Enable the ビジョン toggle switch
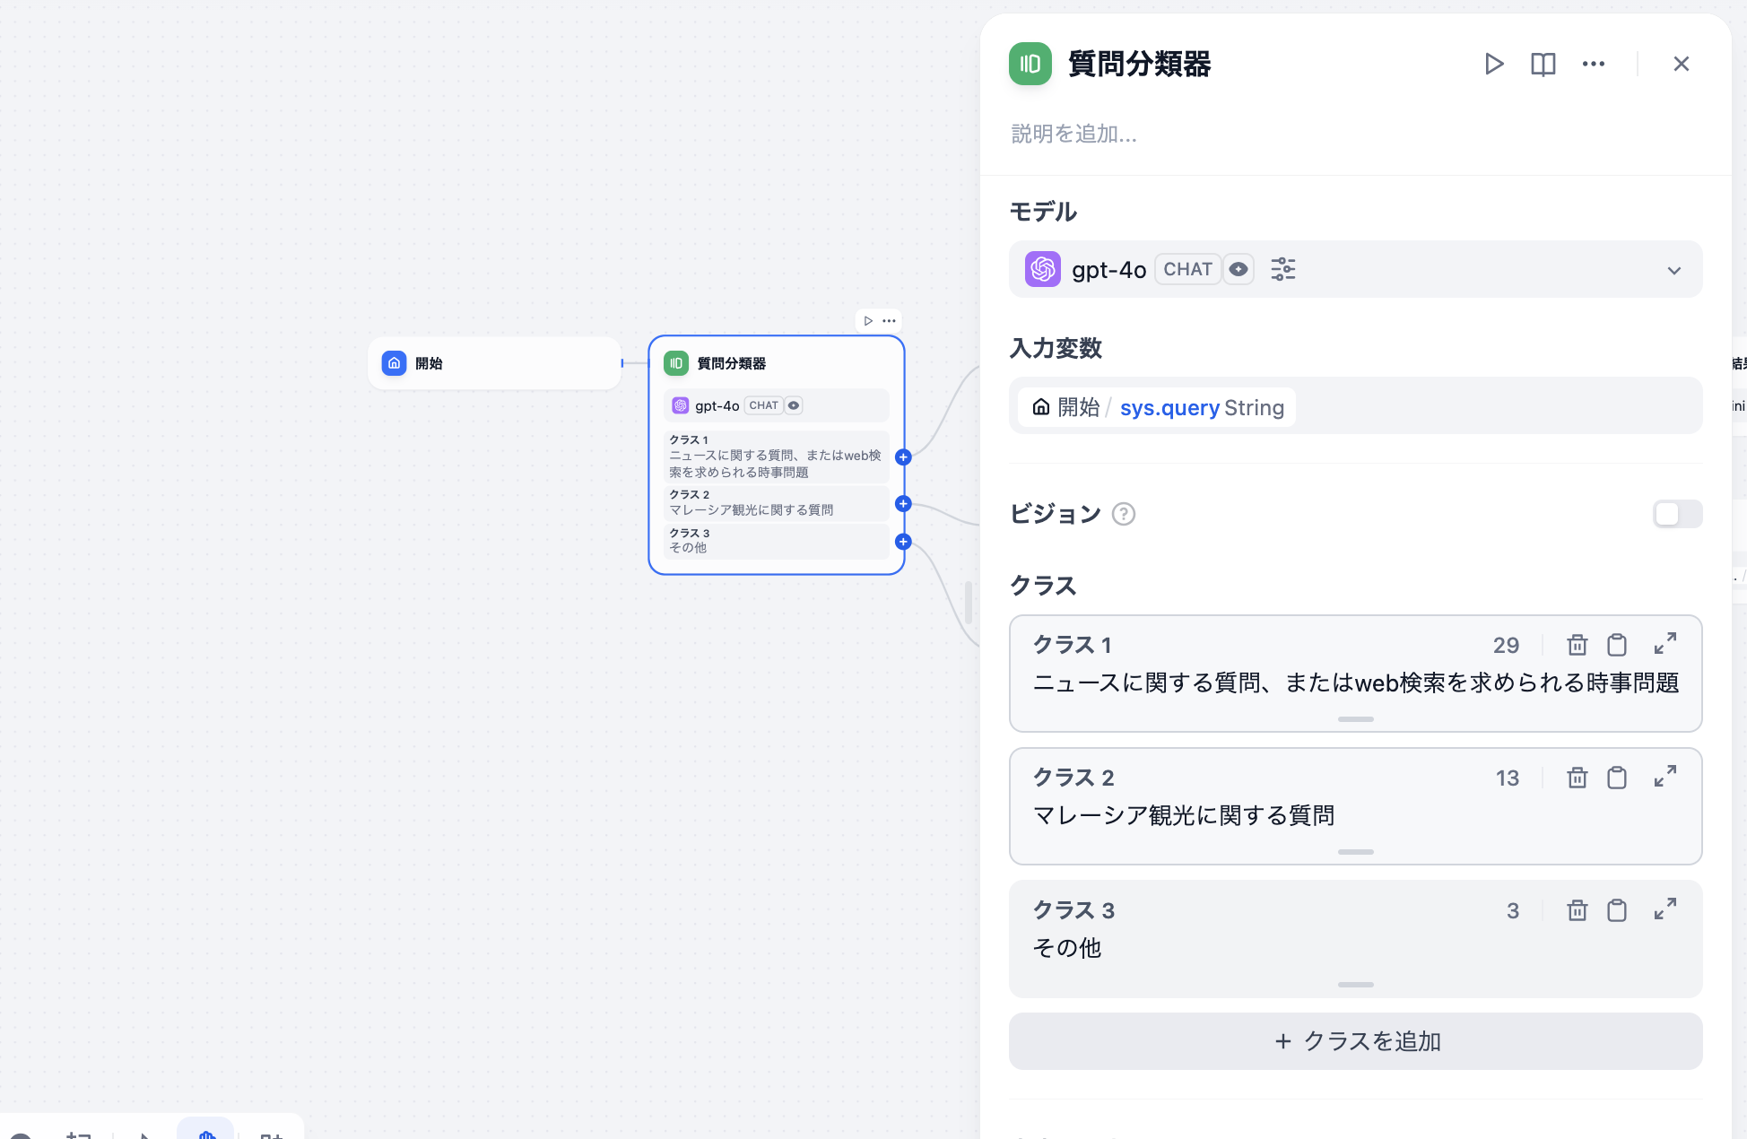1747x1139 pixels. click(x=1676, y=514)
